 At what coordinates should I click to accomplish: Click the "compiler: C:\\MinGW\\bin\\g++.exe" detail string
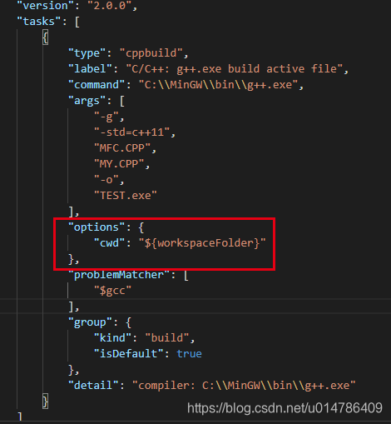point(244,386)
